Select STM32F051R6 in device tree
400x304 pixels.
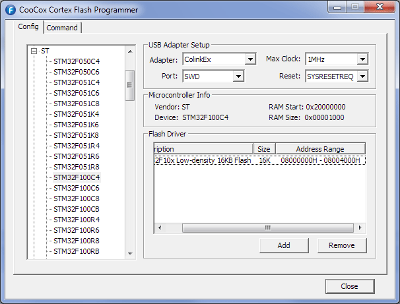(77, 156)
